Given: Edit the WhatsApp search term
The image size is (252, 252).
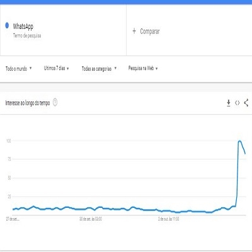Looking at the screenshot, I should (23, 26).
